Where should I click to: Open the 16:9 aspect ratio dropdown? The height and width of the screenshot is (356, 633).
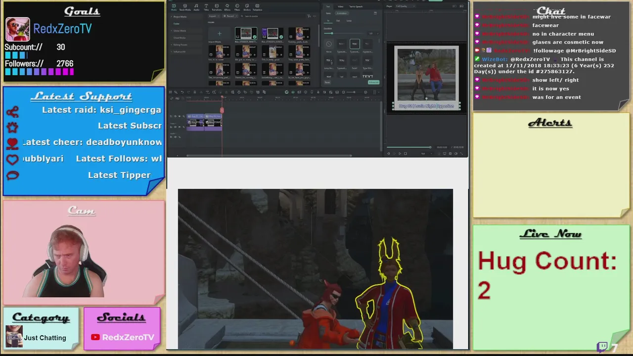426,153
